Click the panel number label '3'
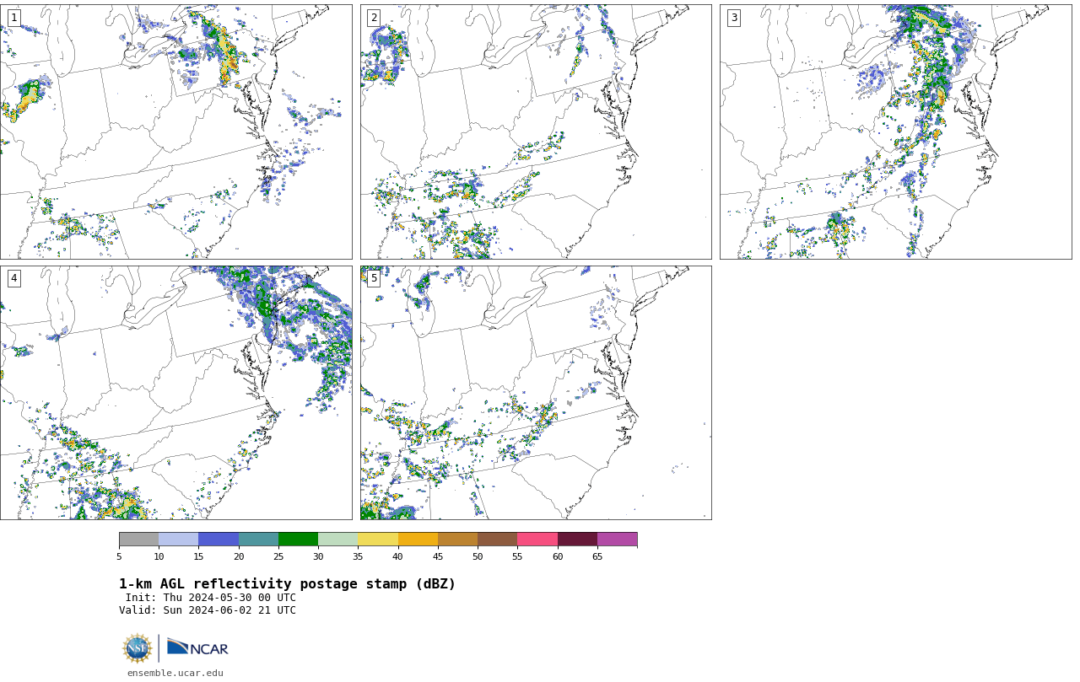 (x=734, y=18)
